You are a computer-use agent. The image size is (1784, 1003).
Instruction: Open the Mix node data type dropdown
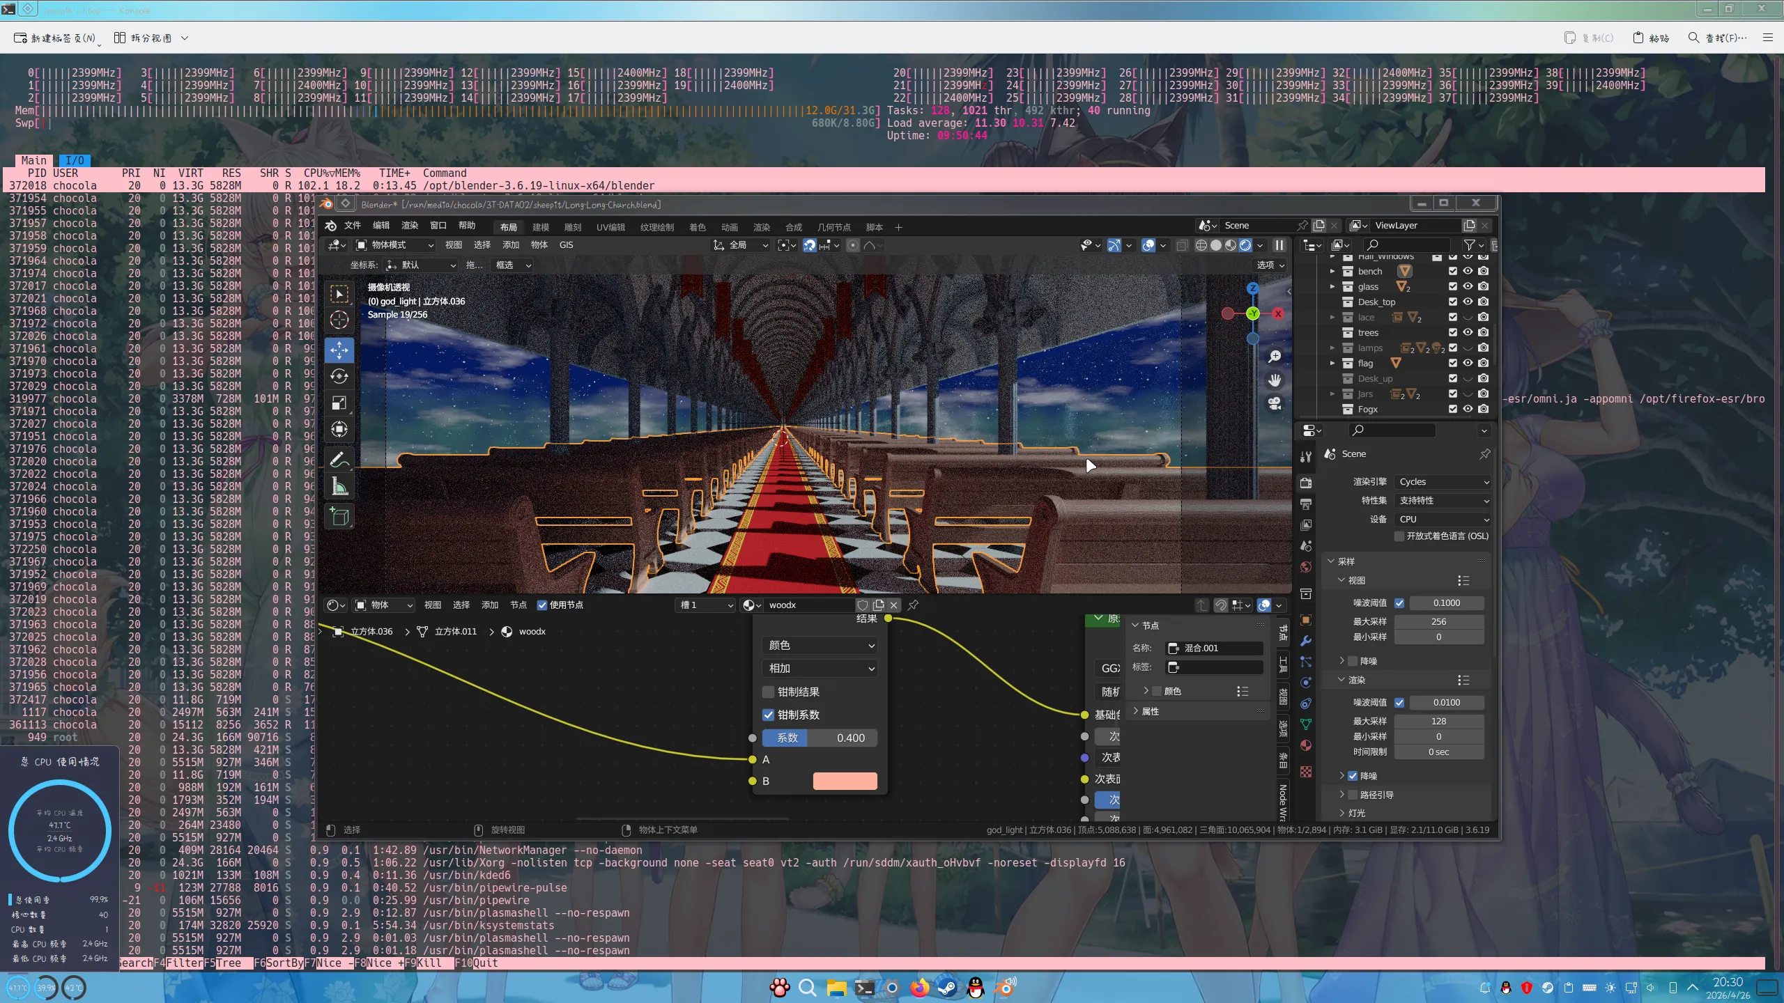[x=820, y=646]
